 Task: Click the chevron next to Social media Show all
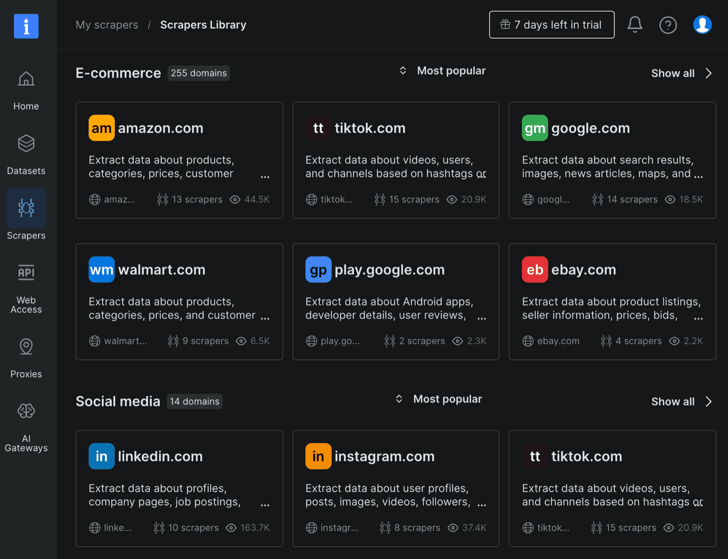pos(708,402)
